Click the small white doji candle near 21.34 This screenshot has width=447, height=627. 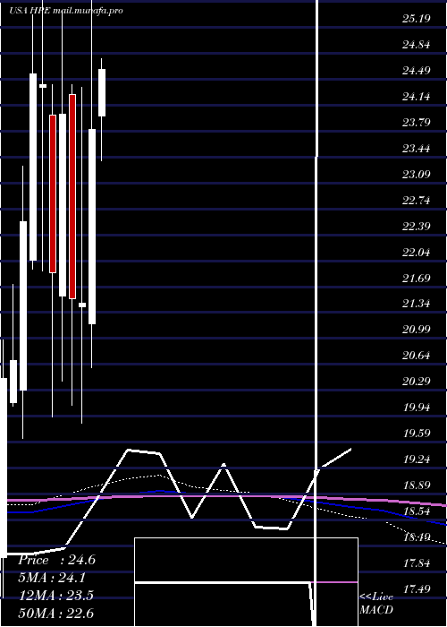coord(82,305)
